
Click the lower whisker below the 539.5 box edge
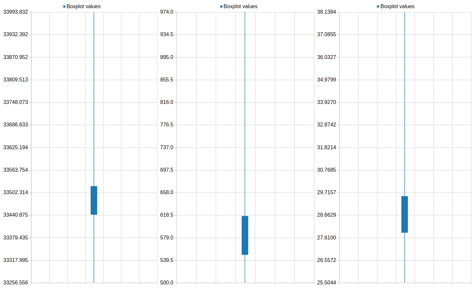(x=245, y=269)
